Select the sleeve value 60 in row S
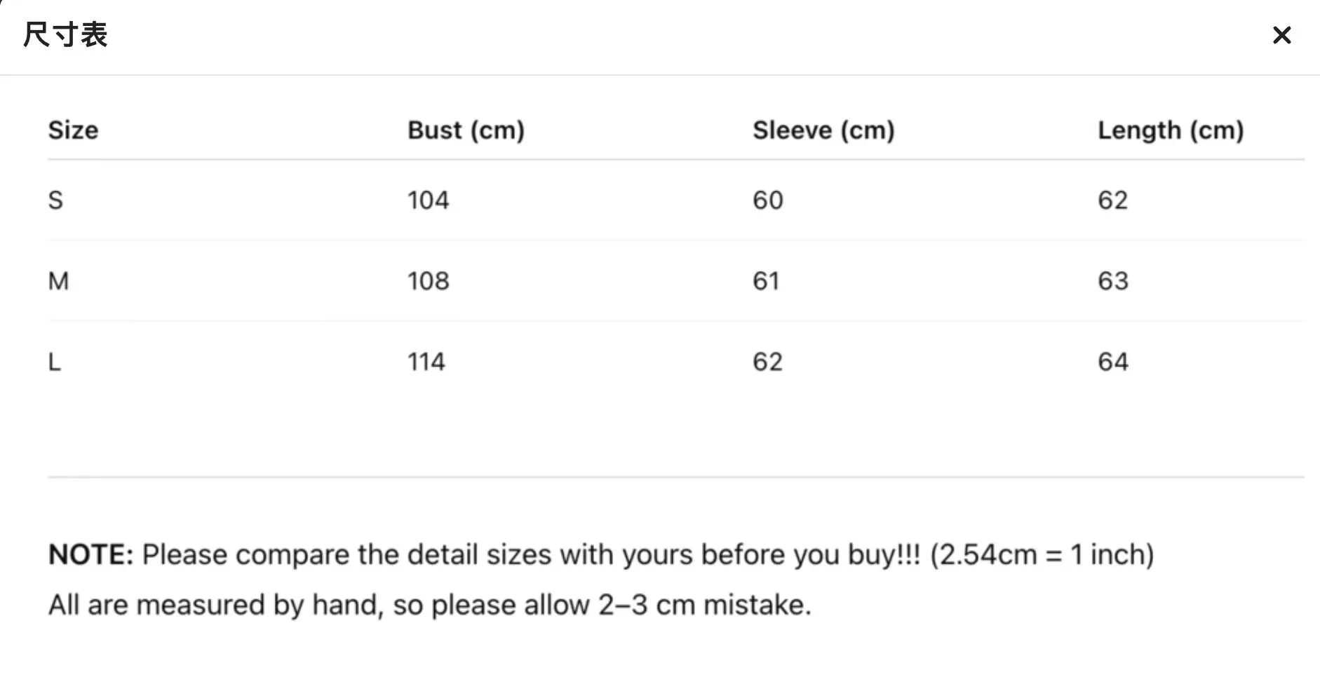The width and height of the screenshot is (1320, 677). tap(769, 200)
